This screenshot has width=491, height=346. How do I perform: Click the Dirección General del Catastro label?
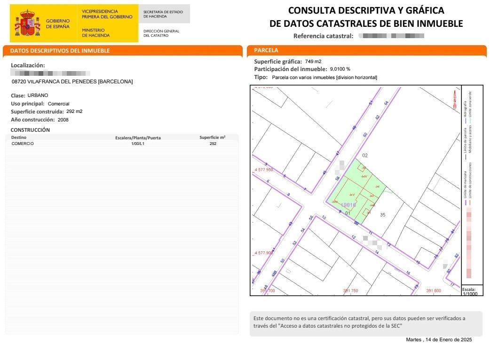coord(161,33)
